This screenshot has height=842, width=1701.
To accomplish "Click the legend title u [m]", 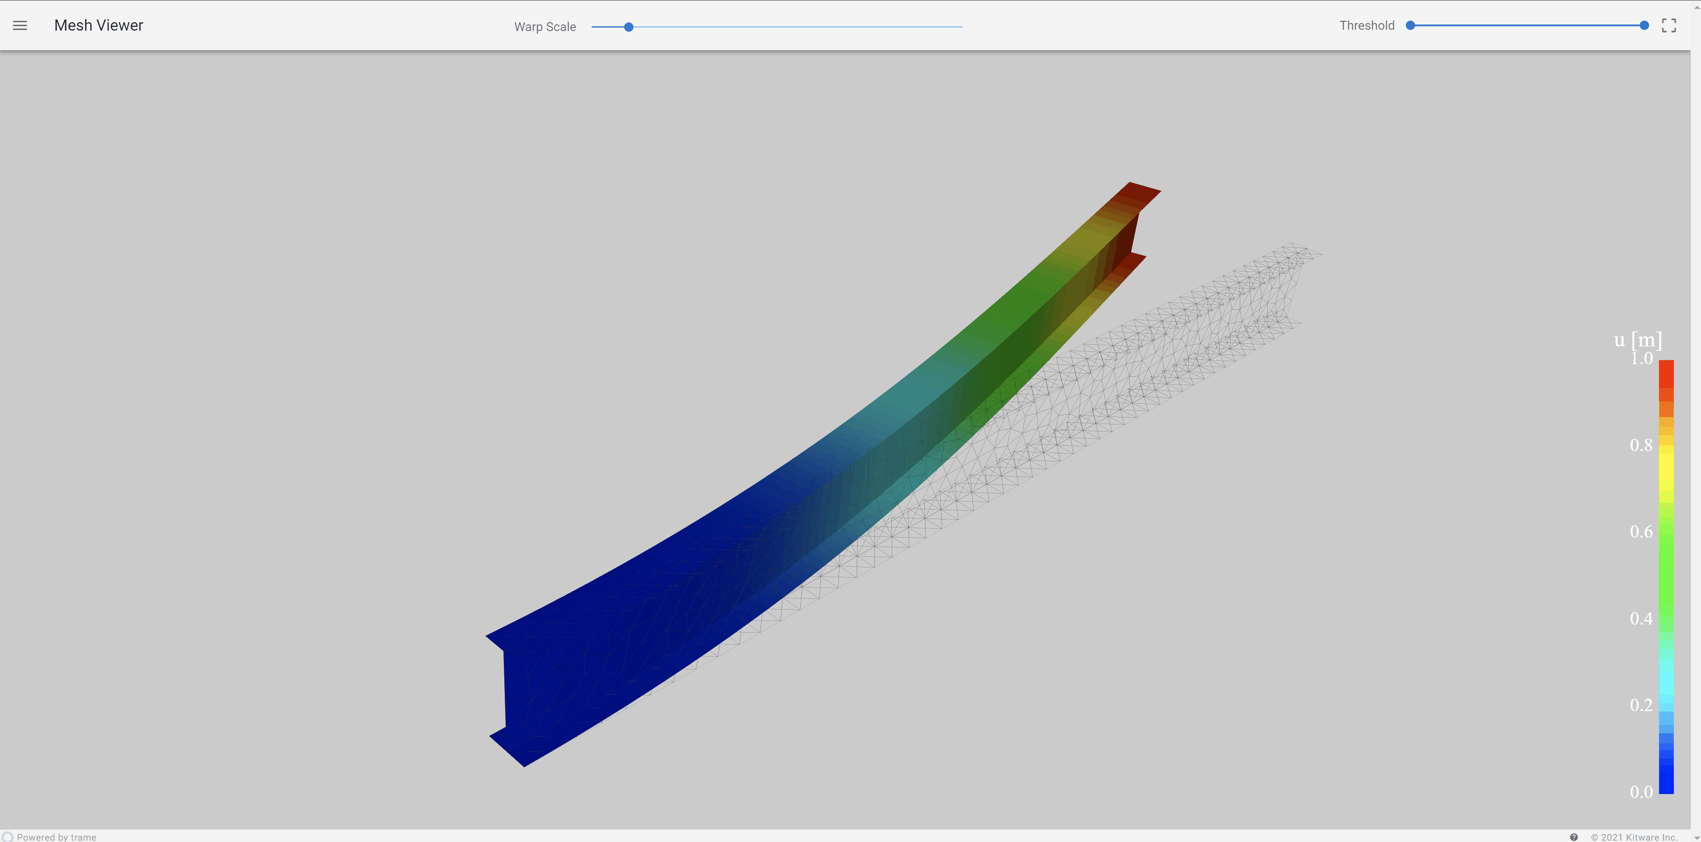I will pos(1638,340).
